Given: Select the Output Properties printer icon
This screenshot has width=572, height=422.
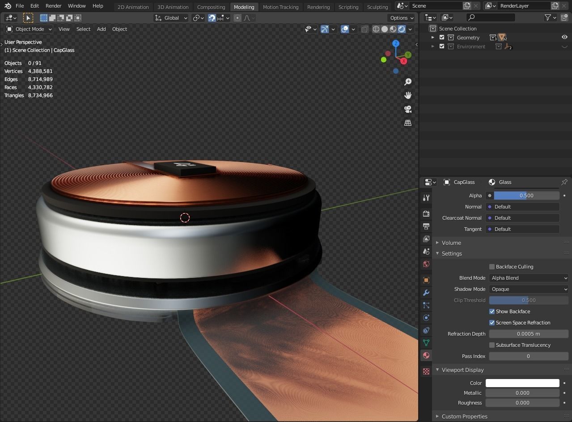Looking at the screenshot, I should (426, 226).
